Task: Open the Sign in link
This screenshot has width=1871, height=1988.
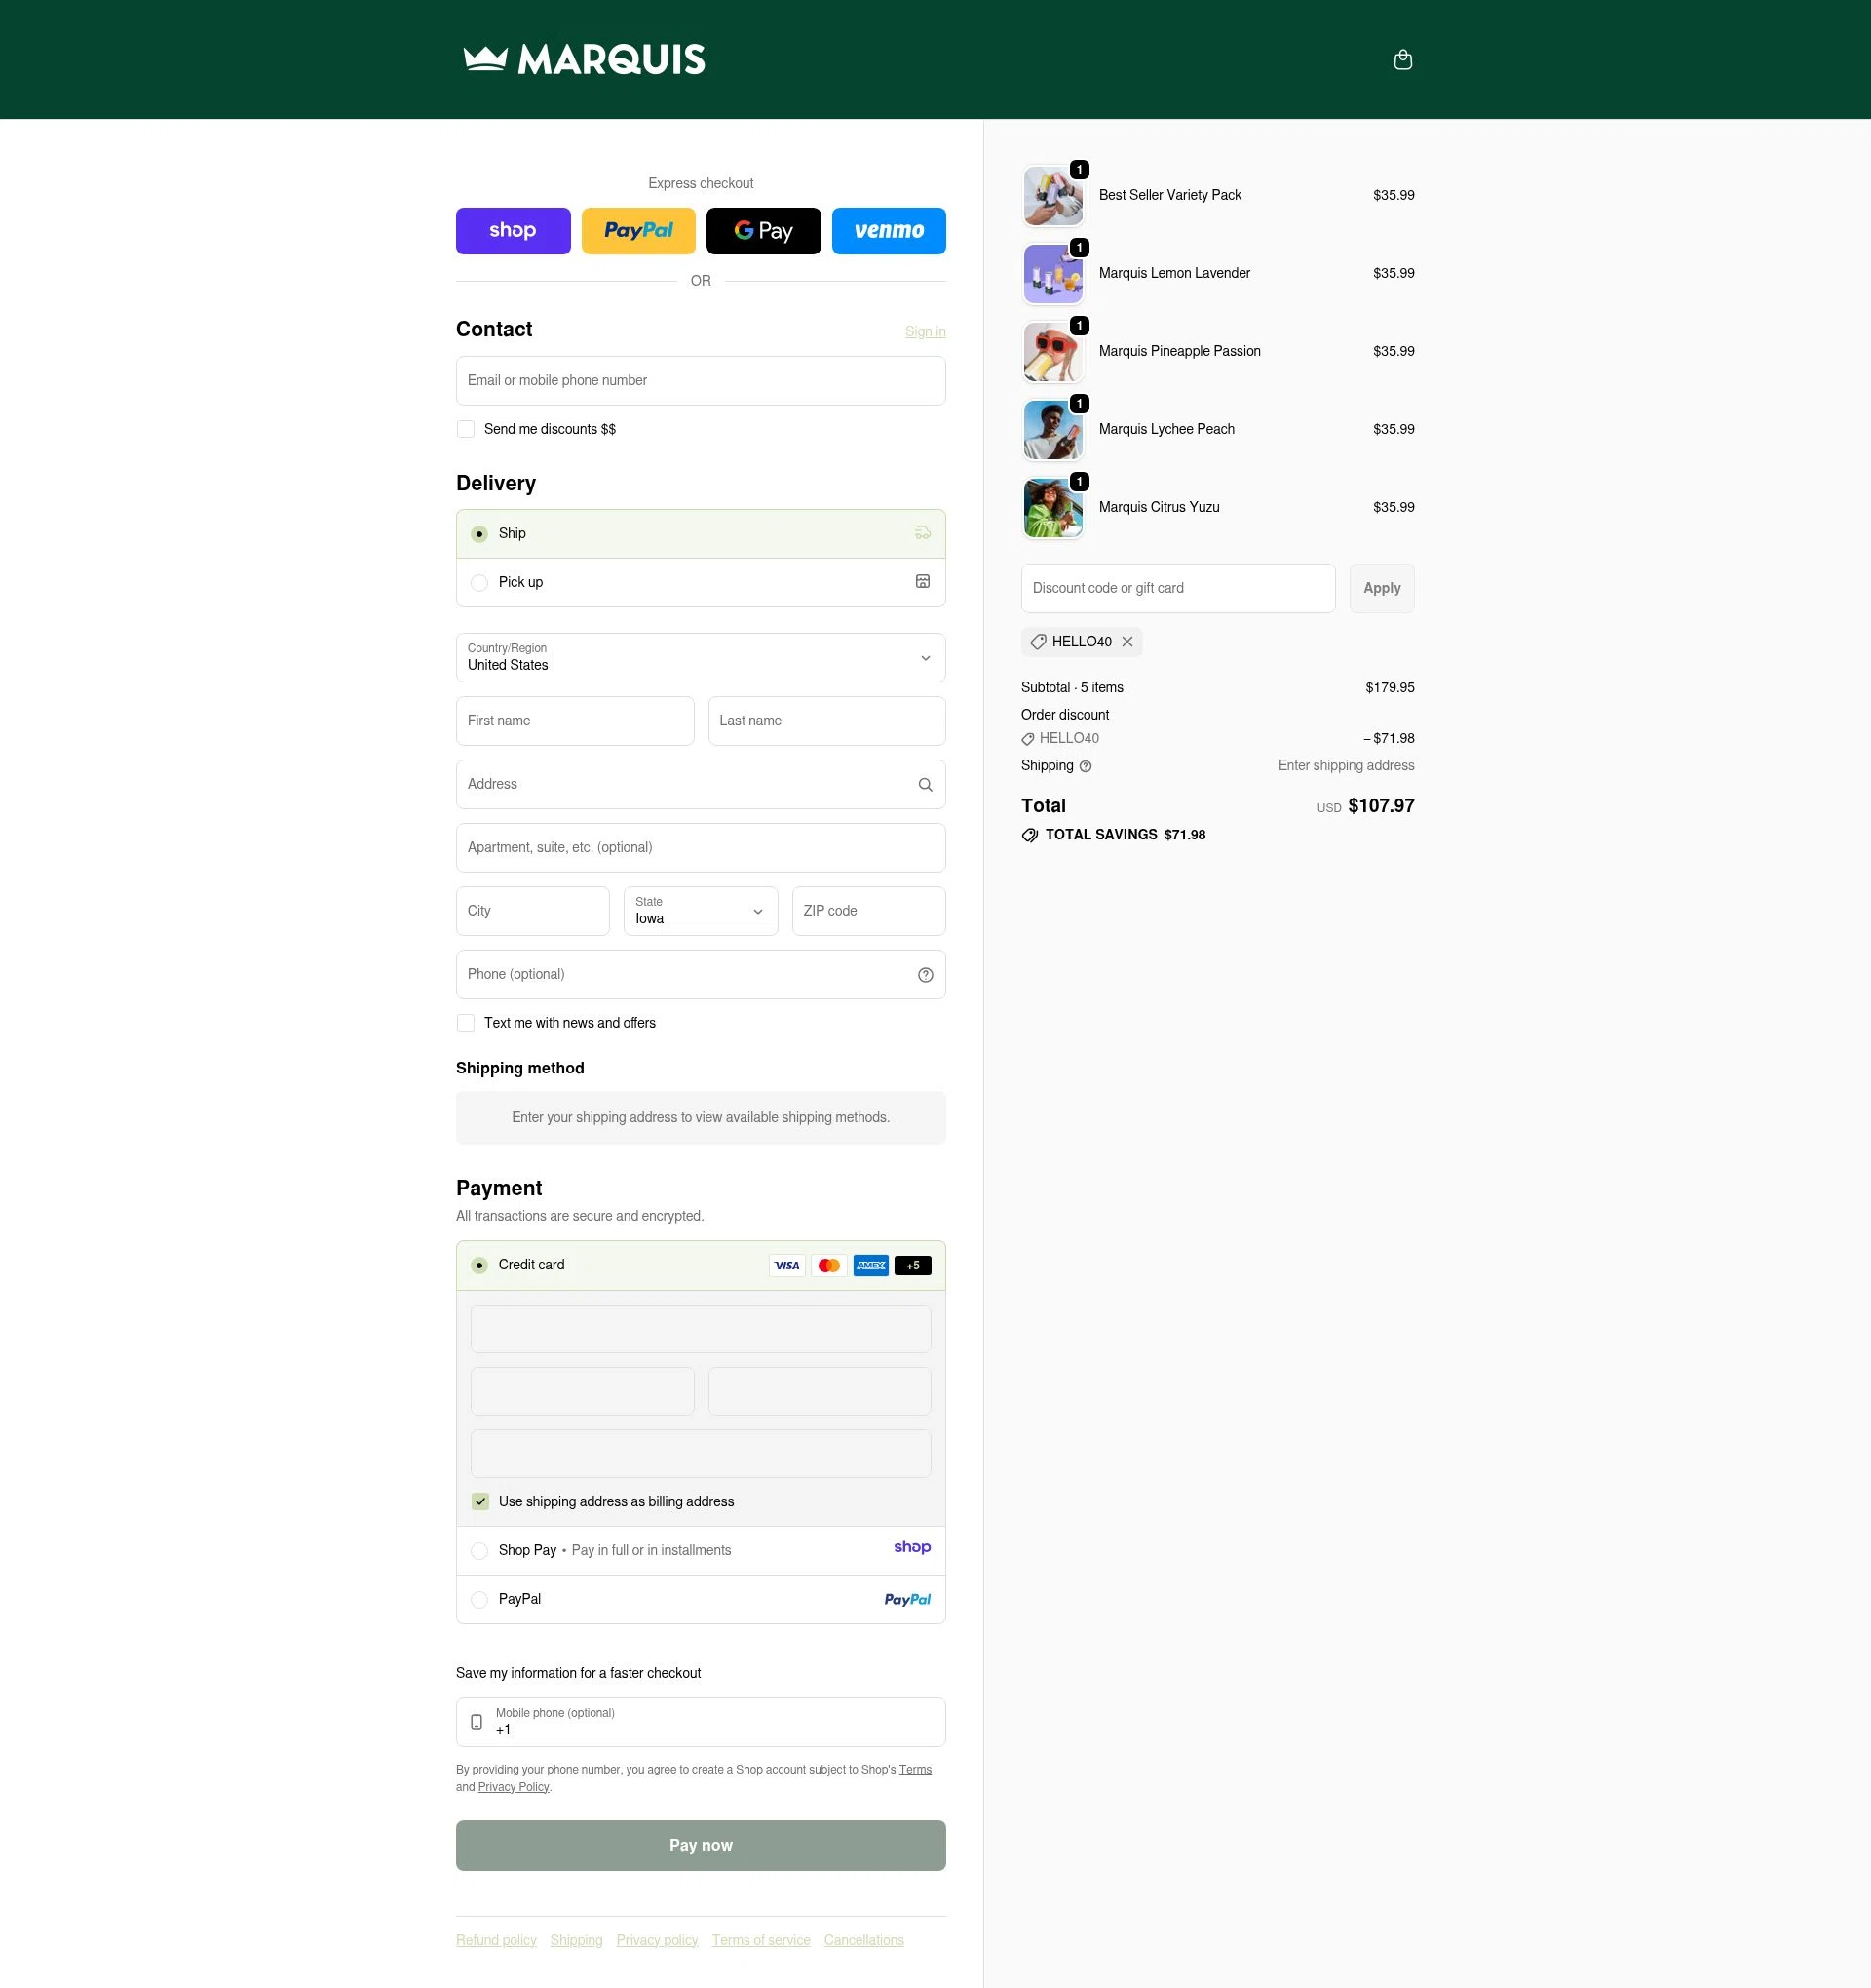Action: tap(925, 331)
